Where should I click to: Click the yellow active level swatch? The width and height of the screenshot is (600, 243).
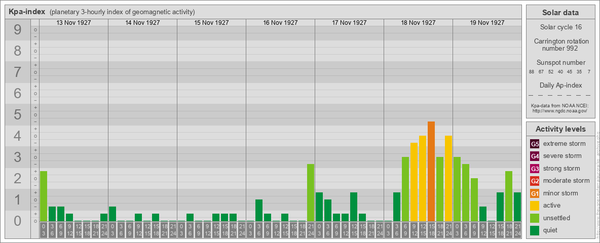coord(535,206)
